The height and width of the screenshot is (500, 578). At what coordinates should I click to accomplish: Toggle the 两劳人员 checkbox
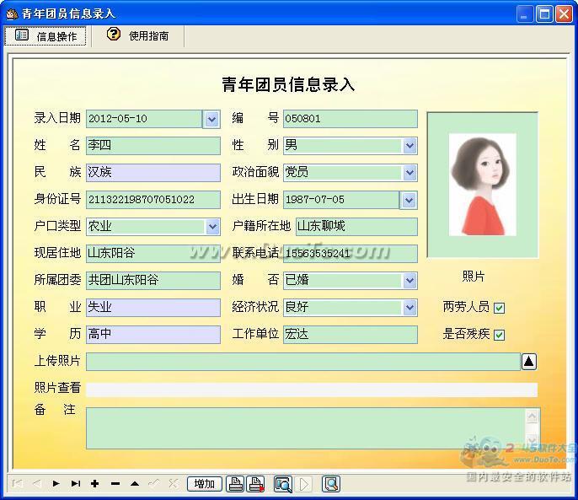pos(499,308)
